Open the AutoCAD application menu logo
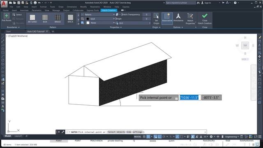263x148 pixels. pyautogui.click(x=4, y=4)
